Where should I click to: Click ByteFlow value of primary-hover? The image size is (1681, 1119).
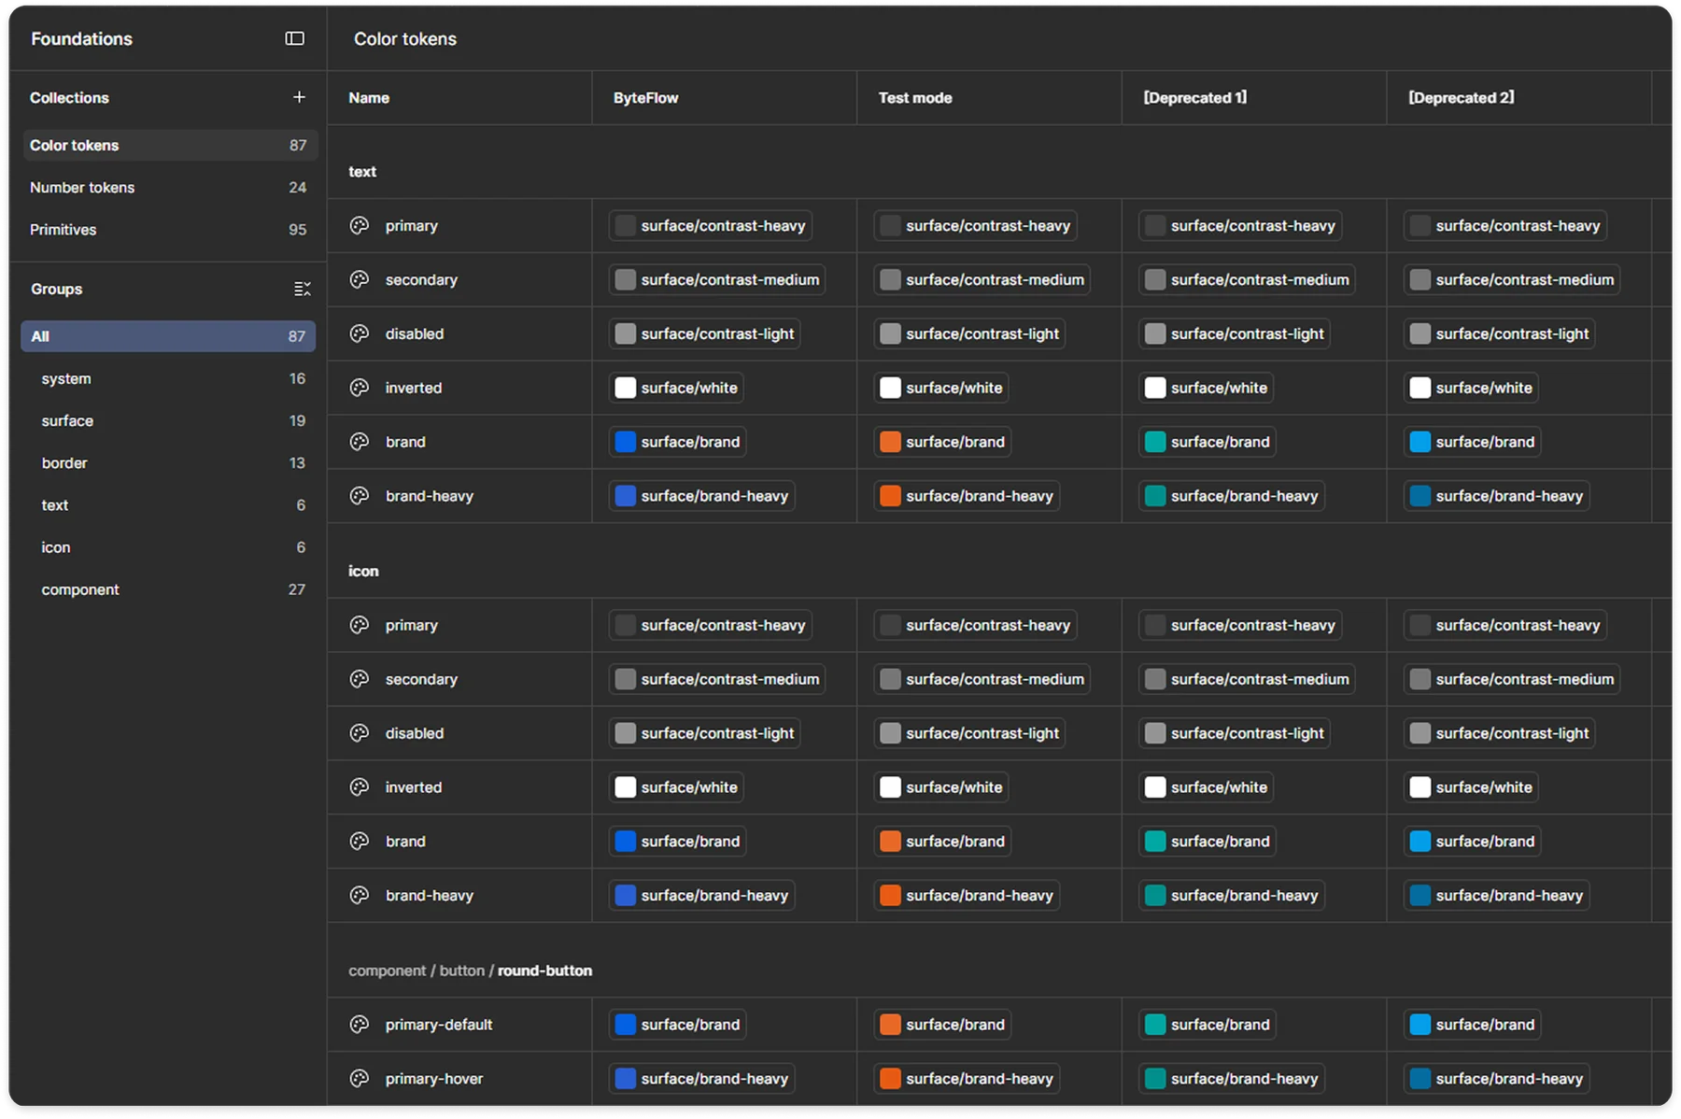702,1079
